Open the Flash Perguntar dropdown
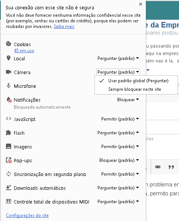Screen dimensions: 179x221 pos(118,133)
